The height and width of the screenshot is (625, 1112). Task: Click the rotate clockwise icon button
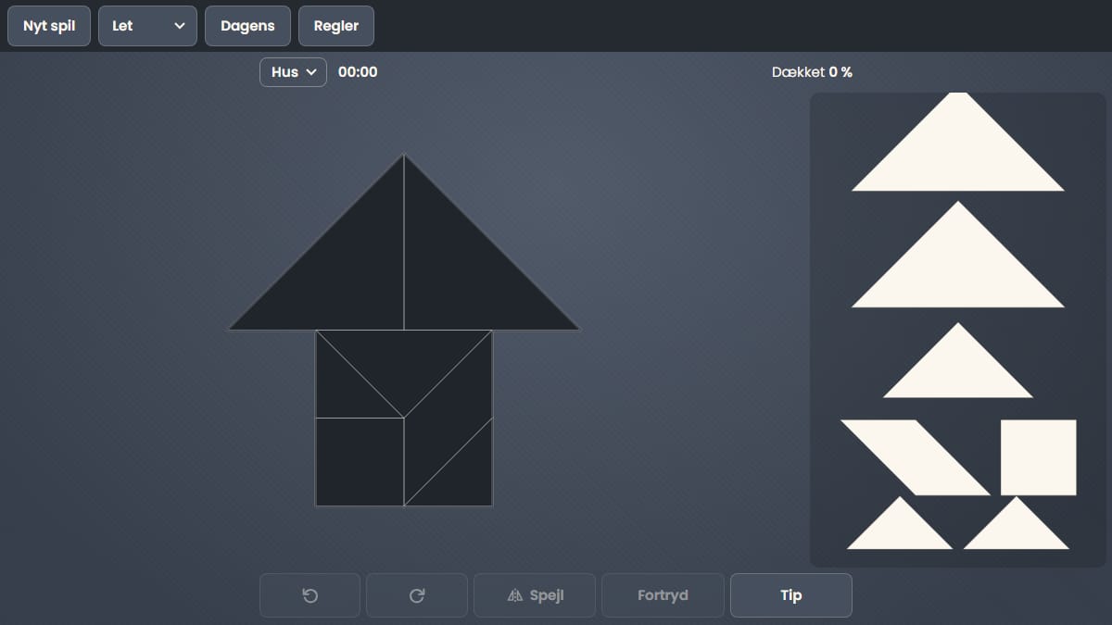coord(417,595)
